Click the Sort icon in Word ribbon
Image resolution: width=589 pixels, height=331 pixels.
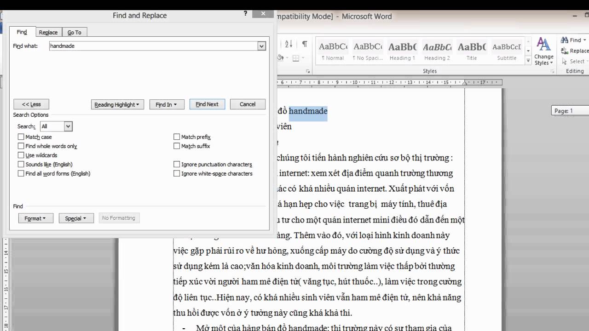[289, 44]
